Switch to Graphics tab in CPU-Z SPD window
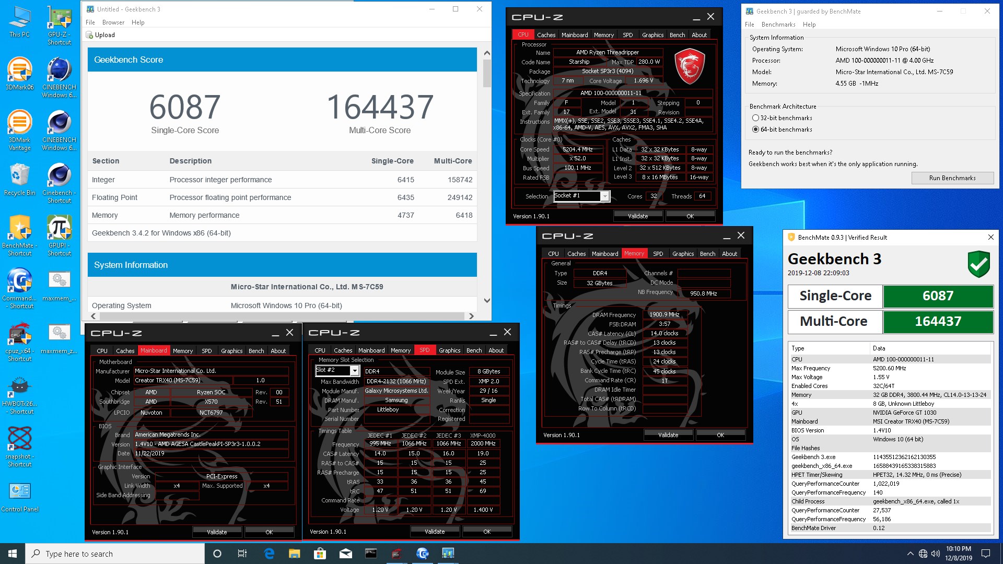The image size is (1003, 564). (x=449, y=350)
